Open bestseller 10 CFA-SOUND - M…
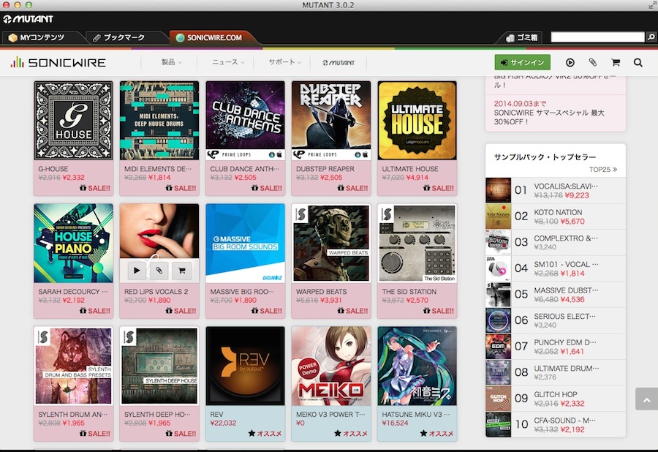658x452 pixels. click(x=556, y=425)
